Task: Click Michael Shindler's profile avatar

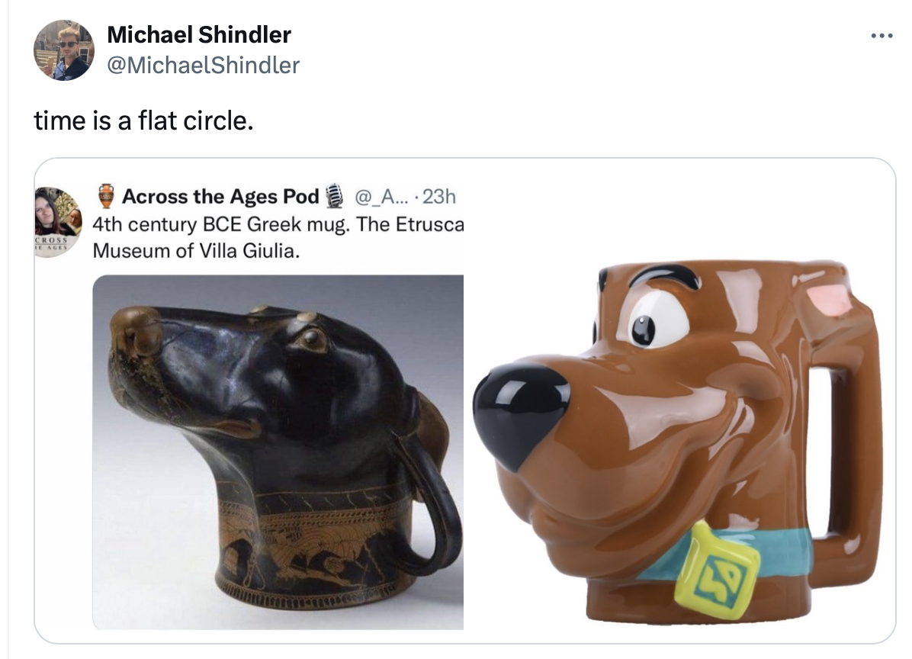Action: (x=64, y=50)
